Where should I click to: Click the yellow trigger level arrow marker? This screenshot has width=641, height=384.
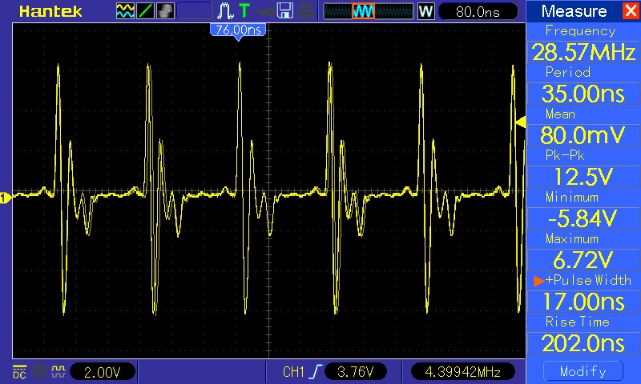[x=520, y=122]
